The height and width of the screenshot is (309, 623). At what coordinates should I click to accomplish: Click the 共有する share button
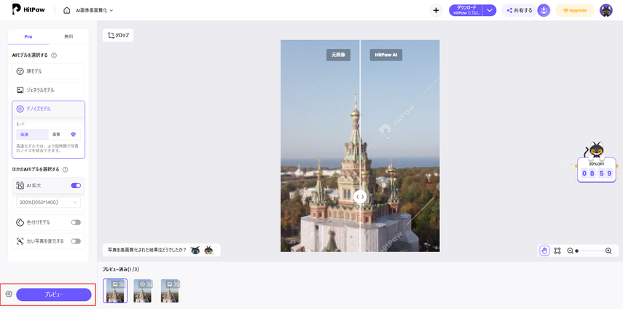coord(520,10)
